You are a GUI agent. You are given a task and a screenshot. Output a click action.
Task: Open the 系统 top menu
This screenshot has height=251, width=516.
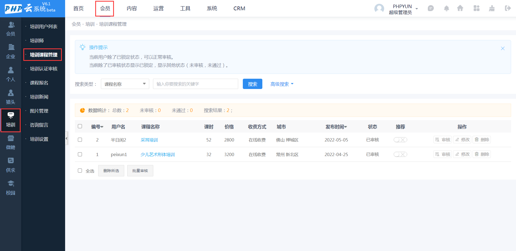click(x=212, y=8)
